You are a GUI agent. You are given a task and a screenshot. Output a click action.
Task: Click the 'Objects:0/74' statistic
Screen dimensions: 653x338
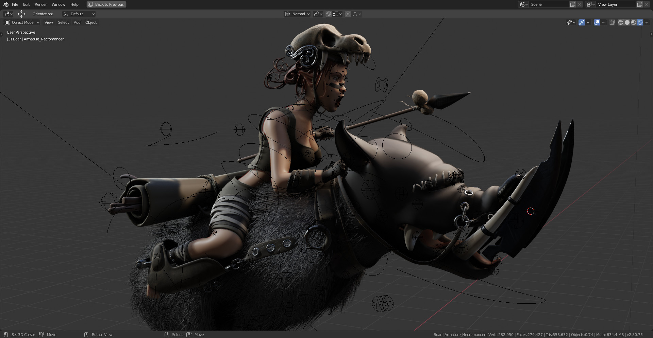582,335
